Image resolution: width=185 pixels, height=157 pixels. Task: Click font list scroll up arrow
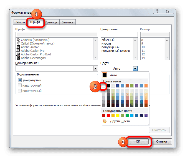click(95, 40)
